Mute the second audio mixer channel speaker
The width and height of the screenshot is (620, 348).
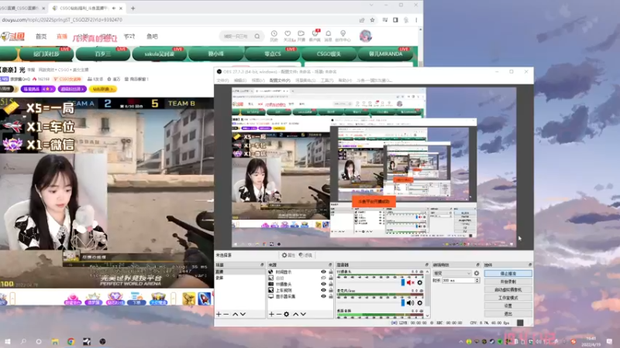[411, 302]
